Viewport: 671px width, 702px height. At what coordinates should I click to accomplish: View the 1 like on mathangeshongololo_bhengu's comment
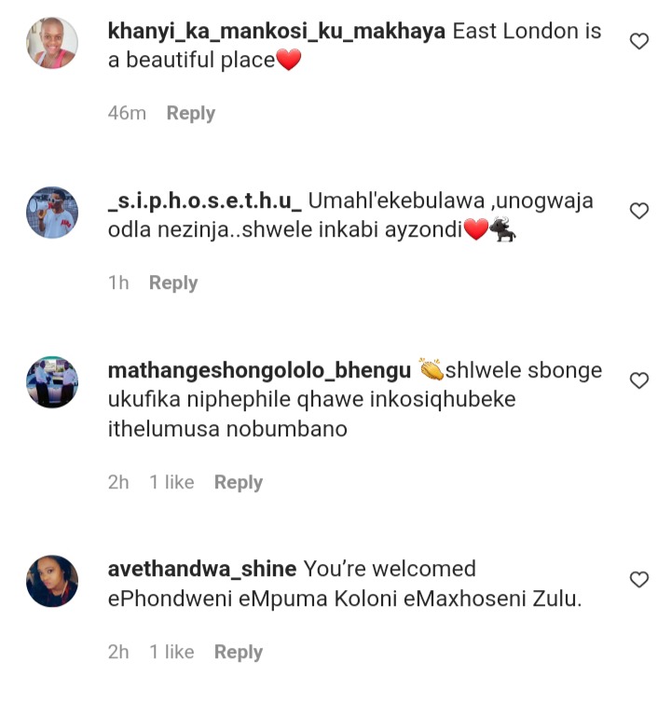tap(171, 482)
